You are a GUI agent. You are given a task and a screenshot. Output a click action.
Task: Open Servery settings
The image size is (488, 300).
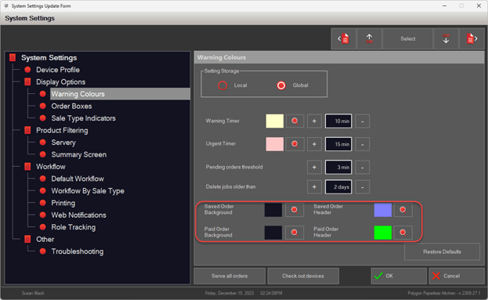click(63, 143)
